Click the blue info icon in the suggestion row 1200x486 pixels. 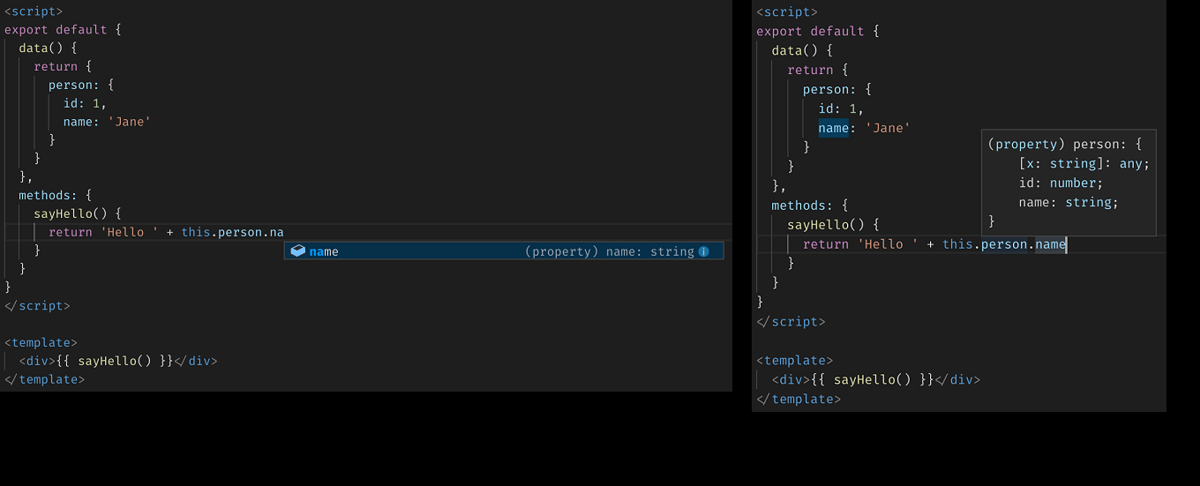pos(703,251)
